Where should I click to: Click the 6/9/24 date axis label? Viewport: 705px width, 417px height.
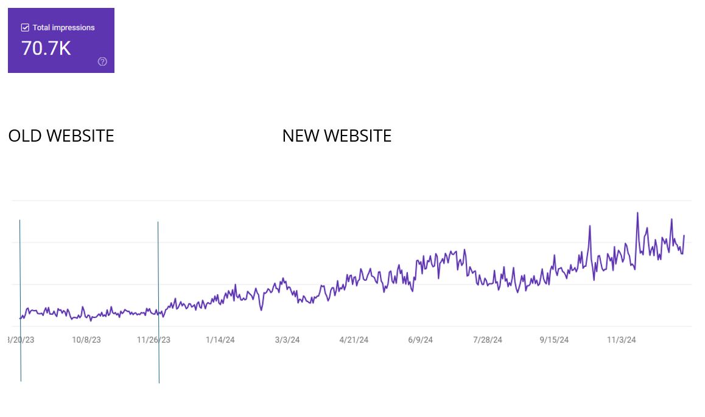pos(421,340)
